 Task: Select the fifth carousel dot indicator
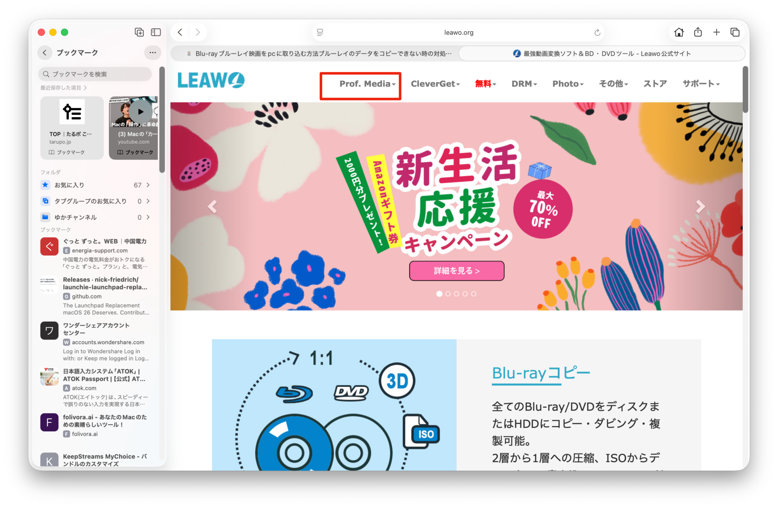pyautogui.click(x=474, y=294)
